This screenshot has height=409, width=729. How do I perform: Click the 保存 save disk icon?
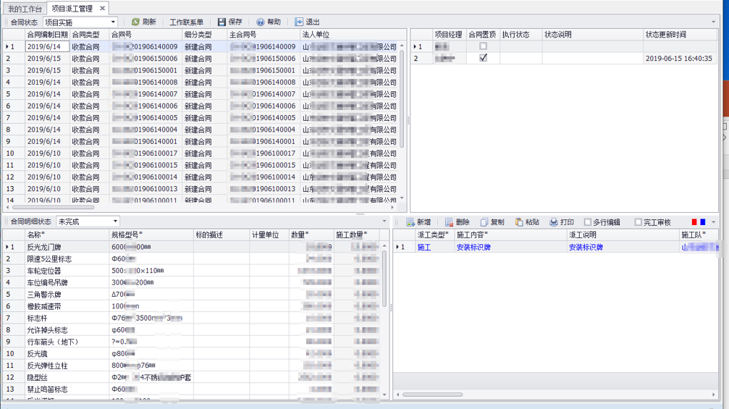(x=222, y=22)
